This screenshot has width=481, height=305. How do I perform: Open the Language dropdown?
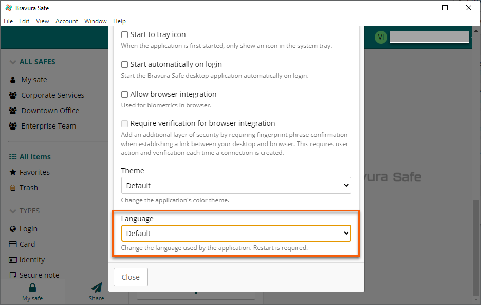coord(236,234)
